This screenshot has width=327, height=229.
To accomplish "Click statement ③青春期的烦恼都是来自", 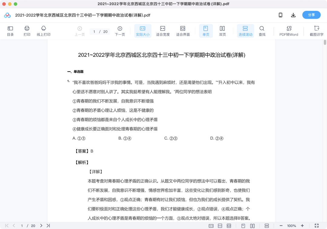I will point(115,120).
